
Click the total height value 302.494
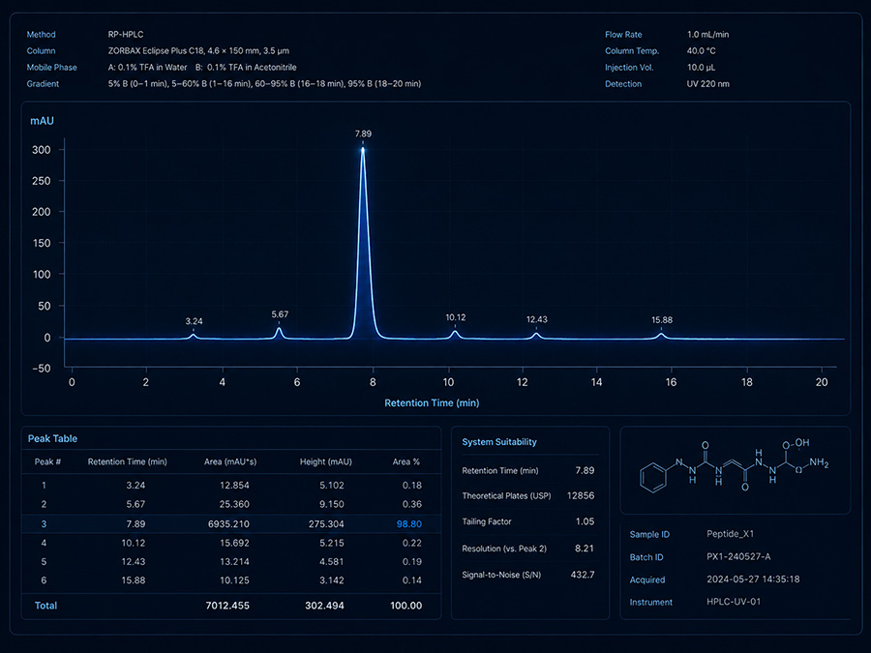coord(324,606)
